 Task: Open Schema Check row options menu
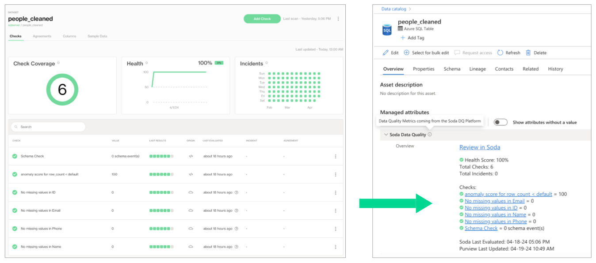(x=336, y=156)
